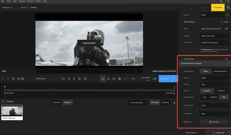Open preset more options ellipsis
This screenshot has height=135, width=231.
[x=227, y=15]
